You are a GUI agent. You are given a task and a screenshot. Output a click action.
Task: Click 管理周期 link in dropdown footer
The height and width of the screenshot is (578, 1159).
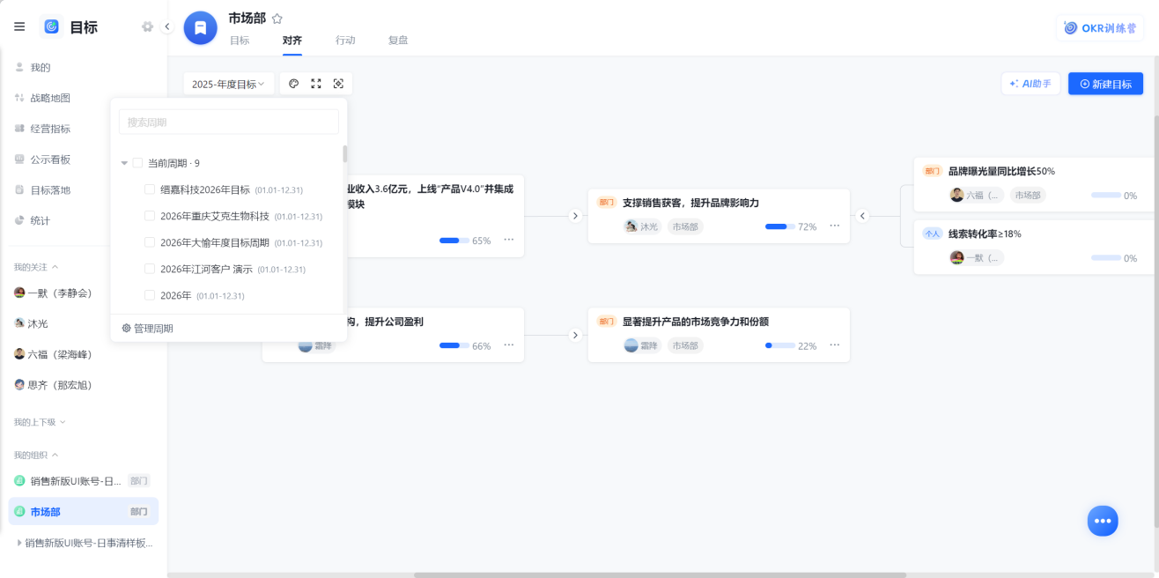click(x=147, y=328)
